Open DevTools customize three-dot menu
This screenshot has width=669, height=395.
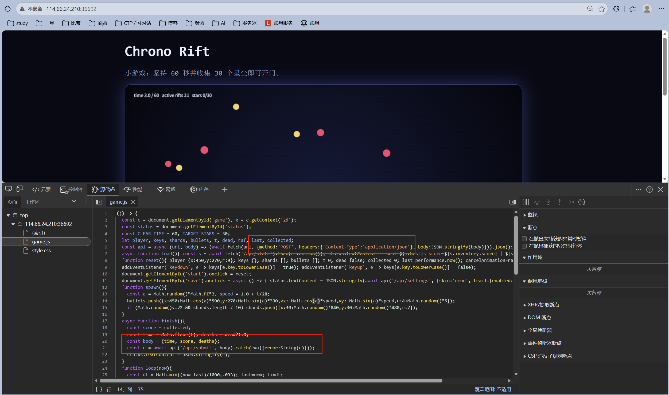pos(638,189)
